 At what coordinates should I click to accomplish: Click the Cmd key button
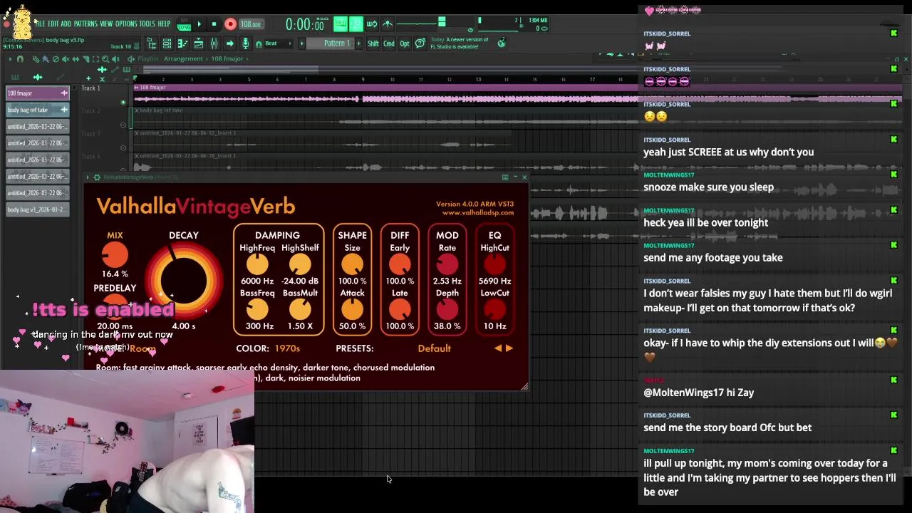[x=389, y=43]
